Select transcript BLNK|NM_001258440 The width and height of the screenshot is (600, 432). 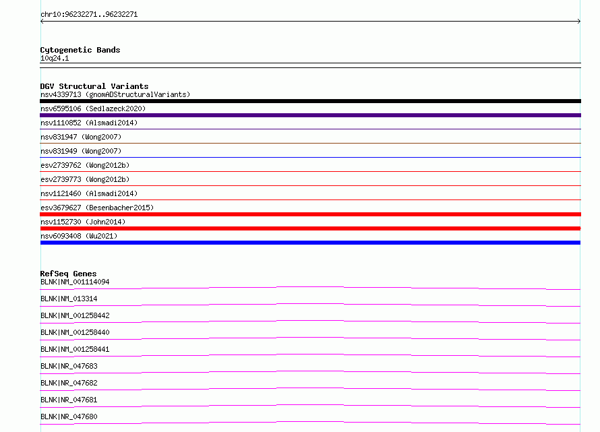75,332
